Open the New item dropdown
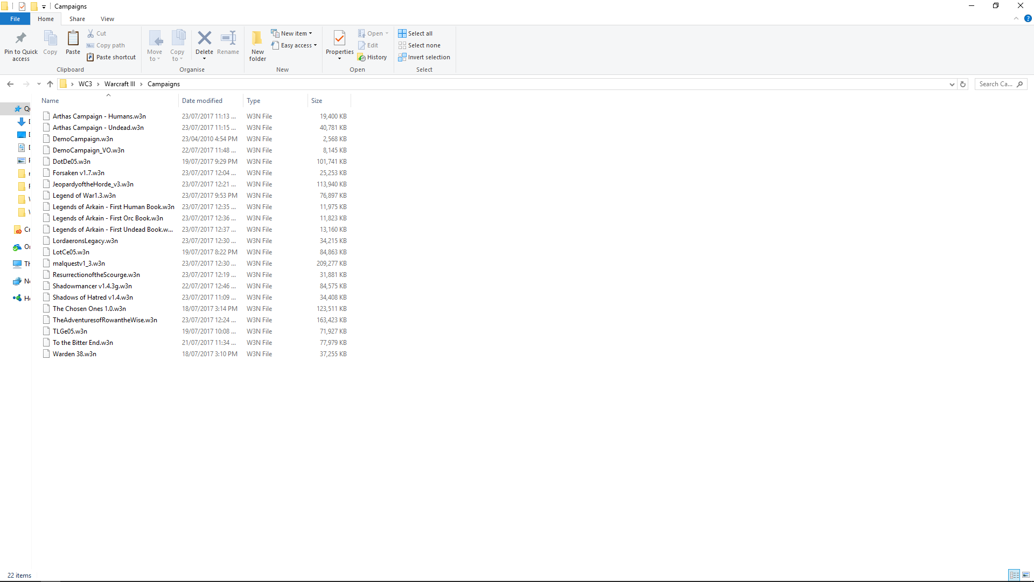The width and height of the screenshot is (1034, 582). pyautogui.click(x=291, y=33)
